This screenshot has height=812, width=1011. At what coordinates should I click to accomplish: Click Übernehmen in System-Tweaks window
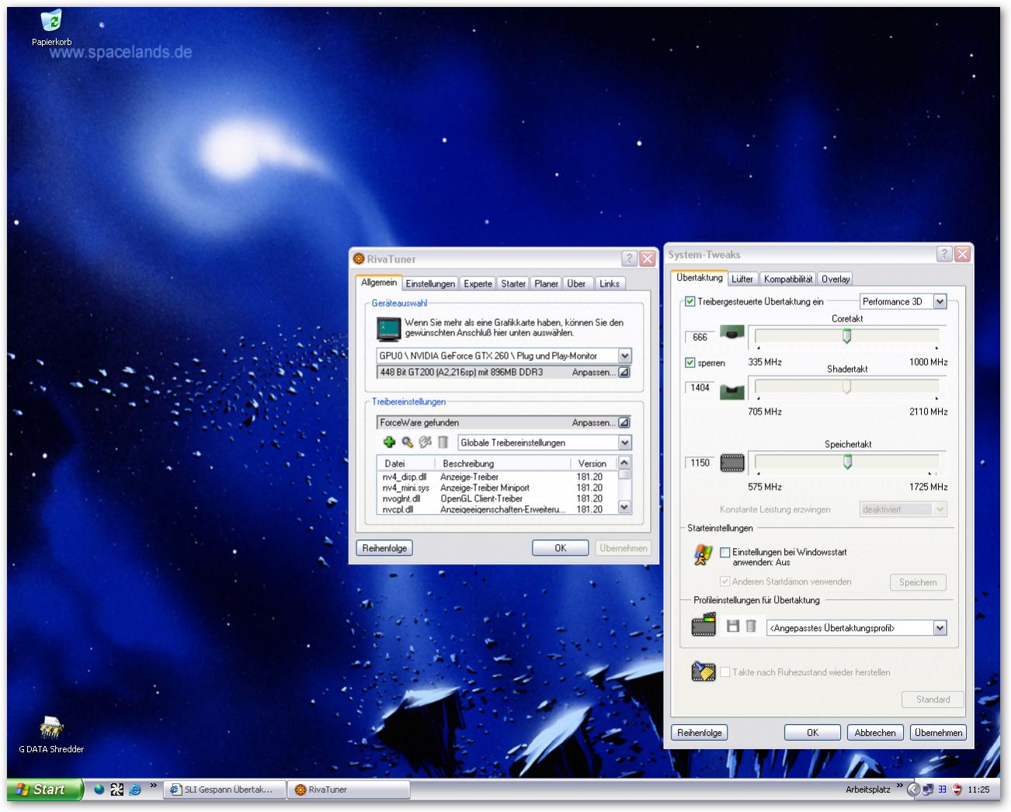pos(938,733)
